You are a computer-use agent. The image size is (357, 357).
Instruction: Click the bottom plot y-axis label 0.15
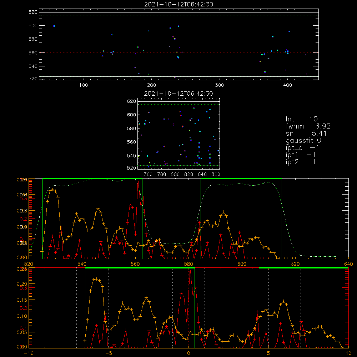[22, 300]
